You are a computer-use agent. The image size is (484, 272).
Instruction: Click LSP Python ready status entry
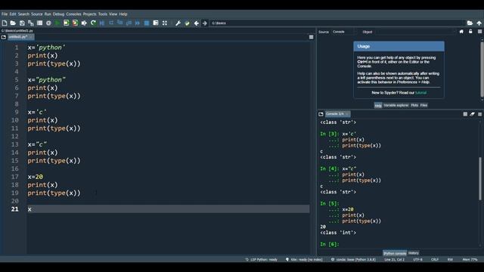pos(262,260)
